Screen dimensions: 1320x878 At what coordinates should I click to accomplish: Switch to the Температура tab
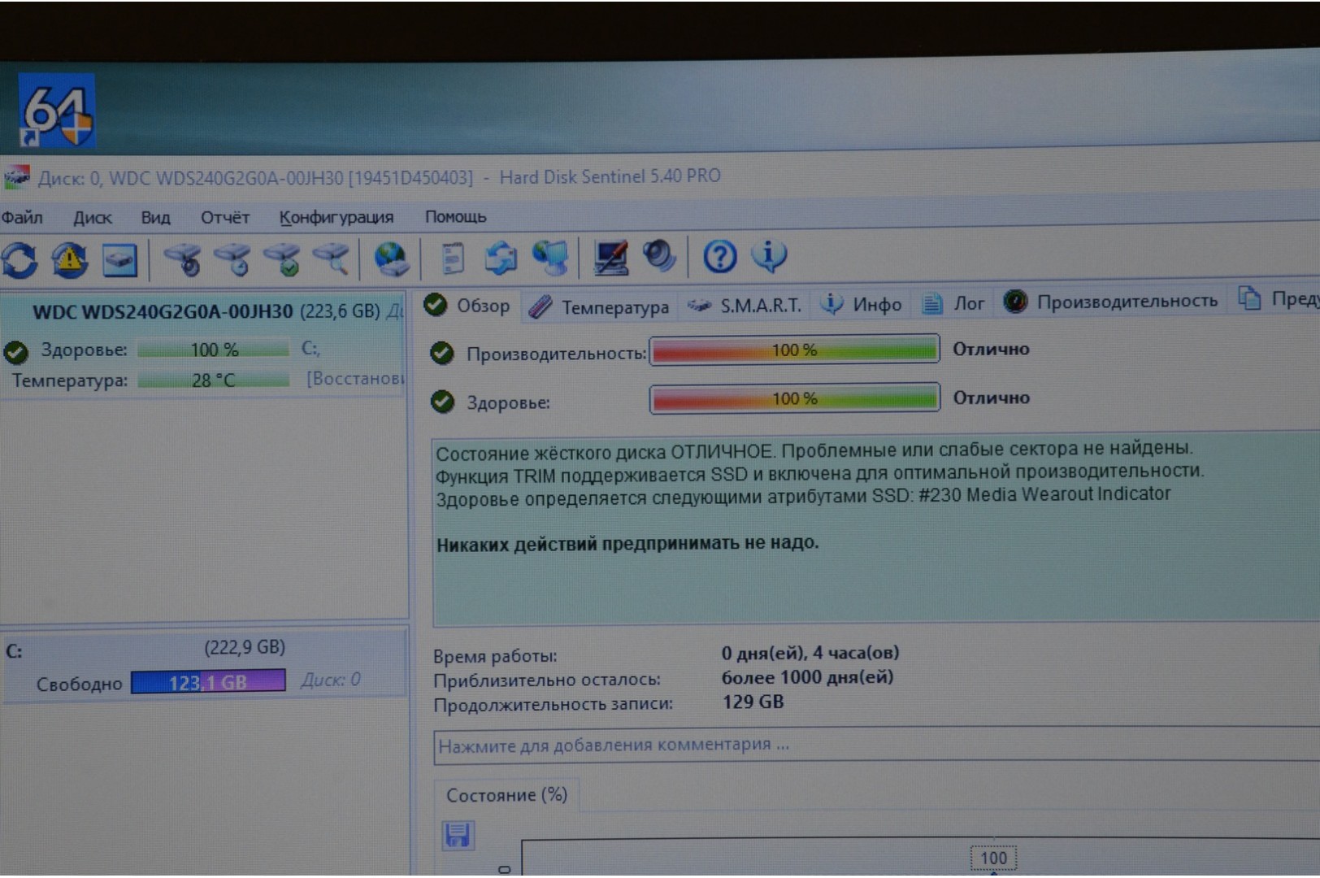(x=600, y=306)
